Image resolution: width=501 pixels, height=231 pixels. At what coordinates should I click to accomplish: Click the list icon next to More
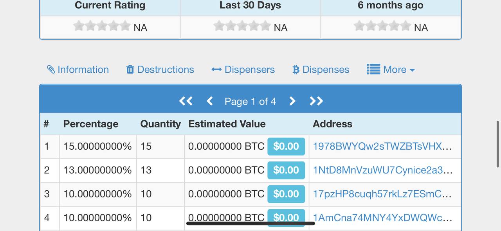[x=373, y=70]
